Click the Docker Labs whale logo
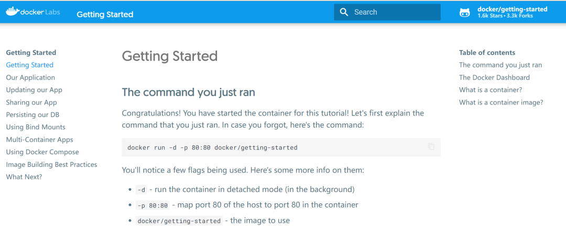Viewport: 566px width, 230px height. click(33, 12)
